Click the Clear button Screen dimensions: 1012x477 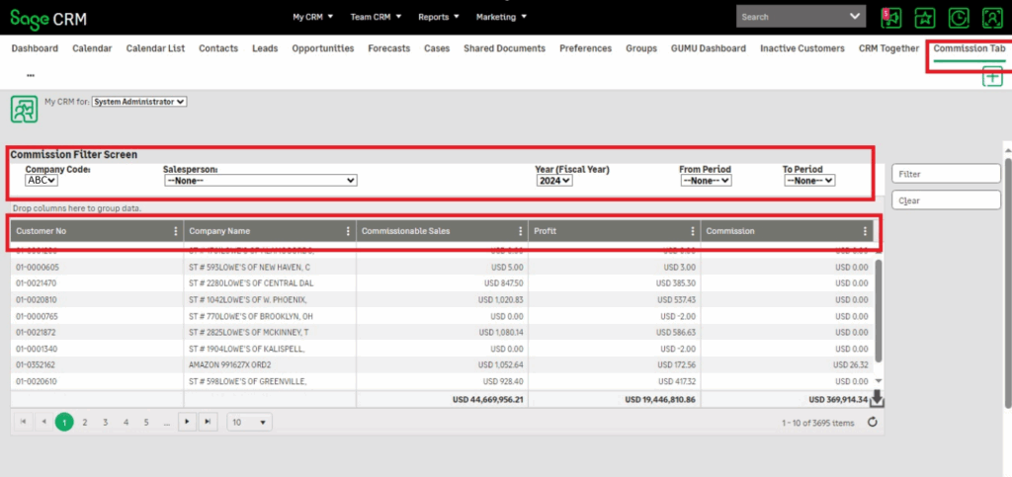tap(946, 200)
